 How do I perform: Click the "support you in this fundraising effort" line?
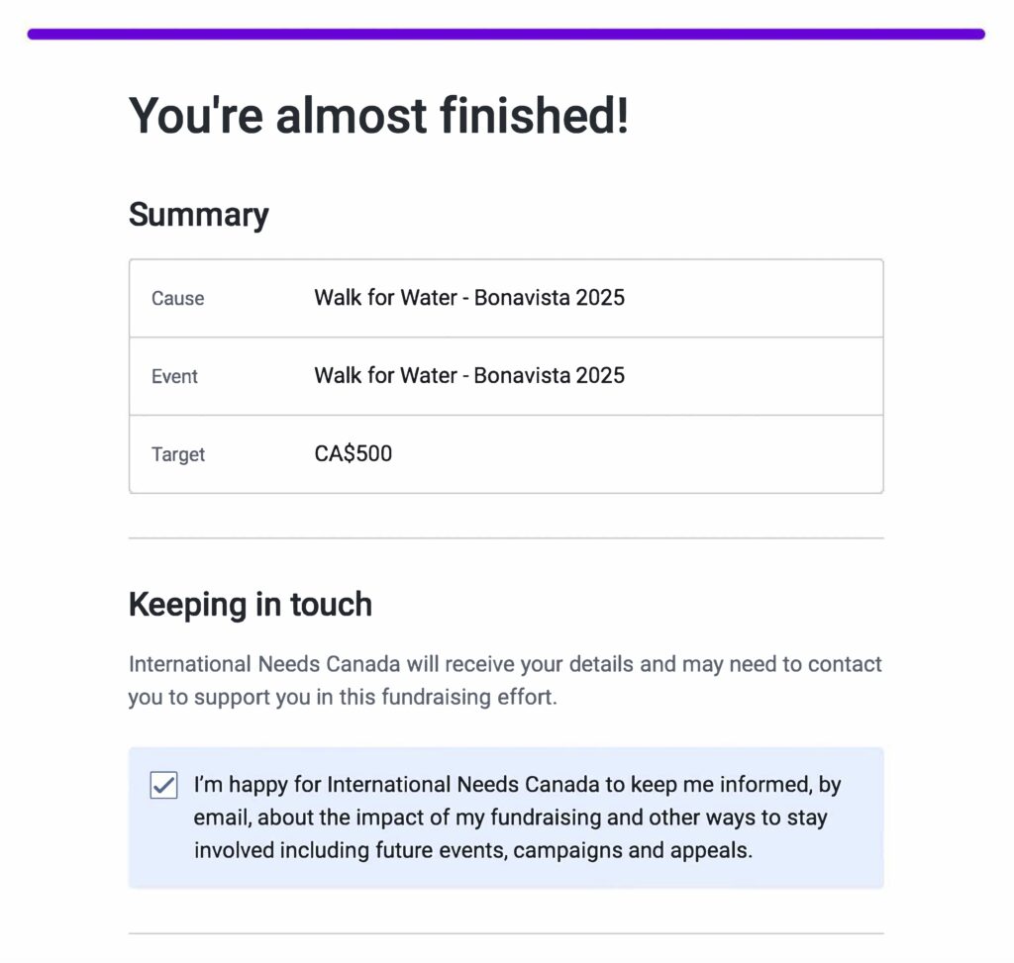click(x=343, y=696)
